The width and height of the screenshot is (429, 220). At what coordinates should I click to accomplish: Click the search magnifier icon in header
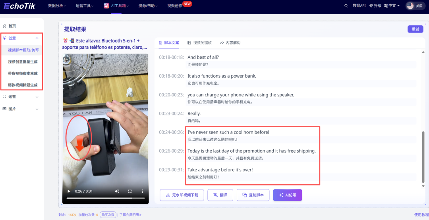coord(346,6)
